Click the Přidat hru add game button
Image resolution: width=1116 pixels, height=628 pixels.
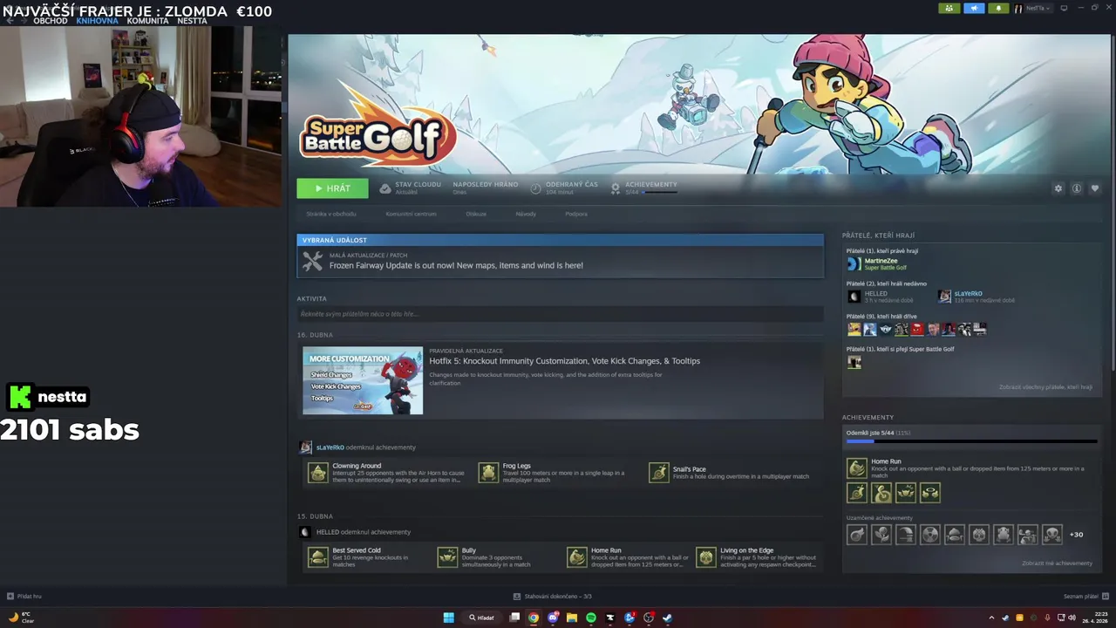point(24,597)
